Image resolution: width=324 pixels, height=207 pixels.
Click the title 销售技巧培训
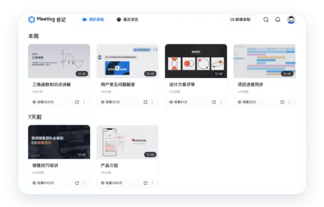(45, 165)
